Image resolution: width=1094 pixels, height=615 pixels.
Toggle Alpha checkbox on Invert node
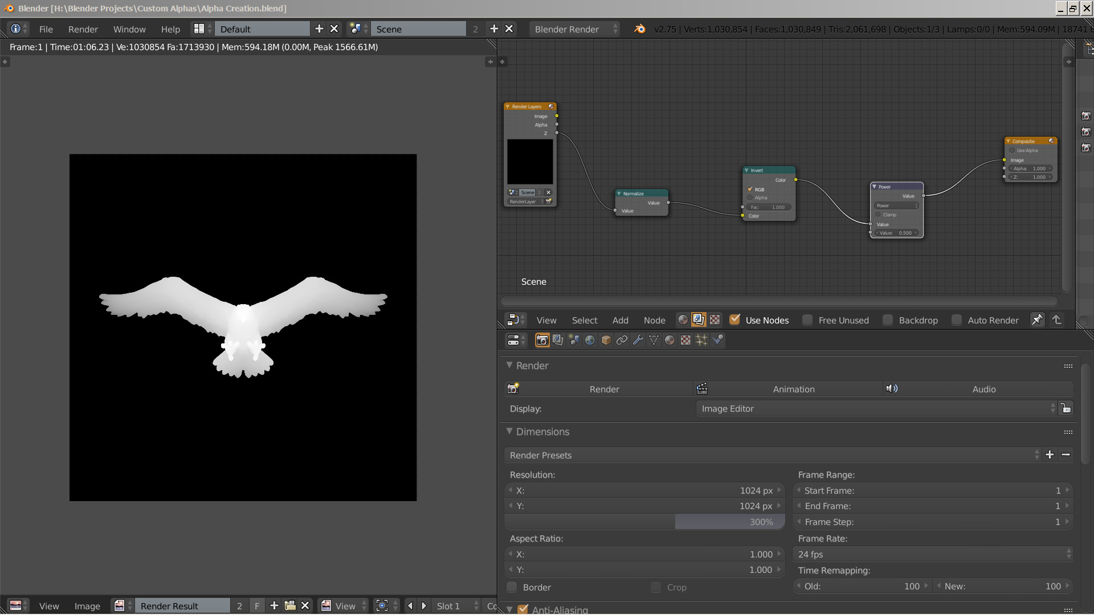click(x=750, y=198)
